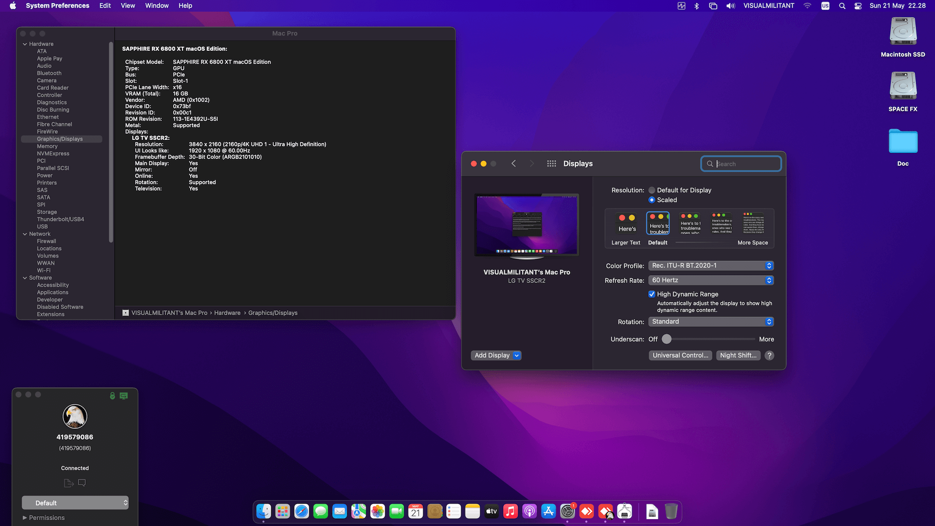Open Messages from the dock
Screen dimensions: 935x526
click(320, 511)
